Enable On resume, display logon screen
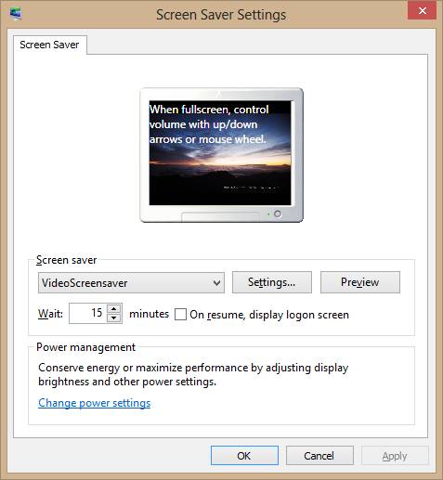 (x=180, y=315)
